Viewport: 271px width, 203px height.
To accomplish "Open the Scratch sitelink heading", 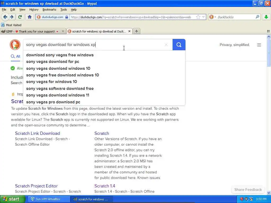I will pos(102,133).
